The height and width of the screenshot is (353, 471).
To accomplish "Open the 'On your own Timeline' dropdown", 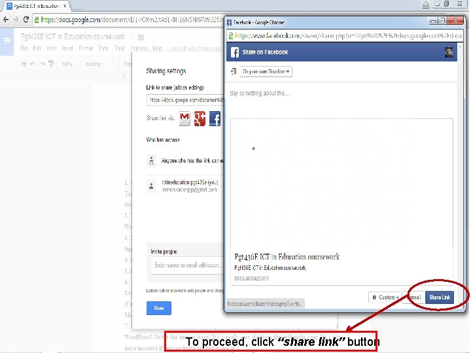I will pyautogui.click(x=266, y=72).
